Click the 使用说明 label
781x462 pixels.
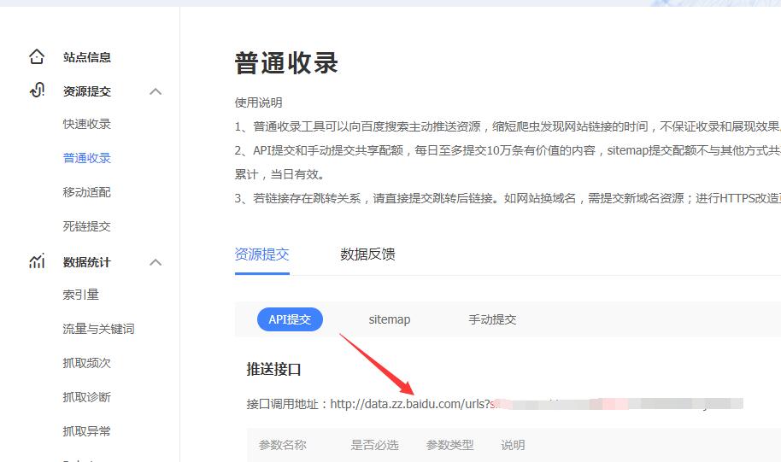point(259,103)
